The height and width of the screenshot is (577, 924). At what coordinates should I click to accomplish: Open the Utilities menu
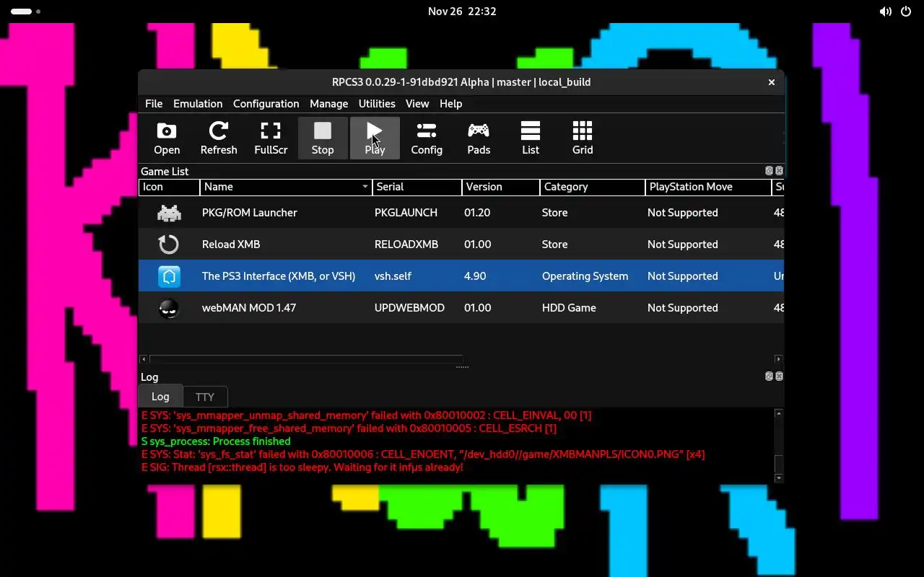377,104
